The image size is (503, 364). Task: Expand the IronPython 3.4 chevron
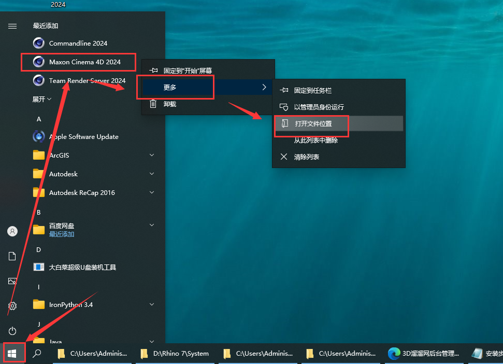point(152,304)
